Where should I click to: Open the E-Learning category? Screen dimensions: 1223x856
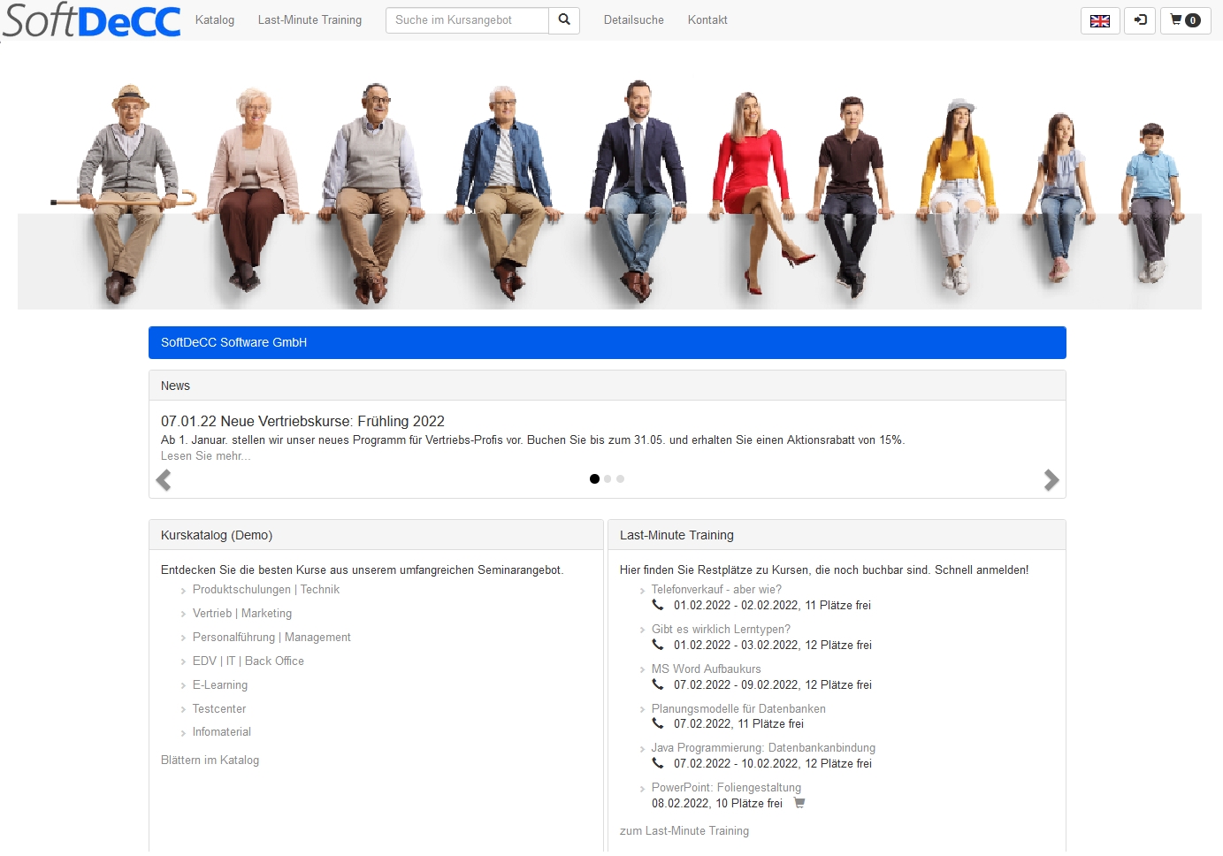tap(220, 685)
